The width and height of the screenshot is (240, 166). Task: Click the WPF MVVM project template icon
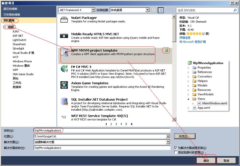click(64, 52)
